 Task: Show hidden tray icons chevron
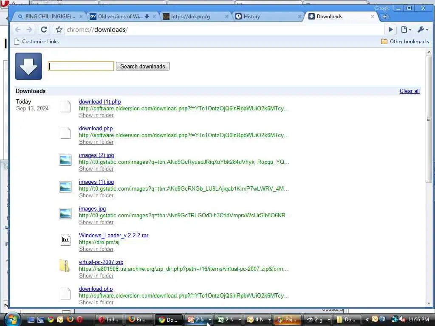(x=367, y=320)
